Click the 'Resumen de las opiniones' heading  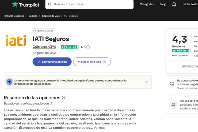click(32, 98)
